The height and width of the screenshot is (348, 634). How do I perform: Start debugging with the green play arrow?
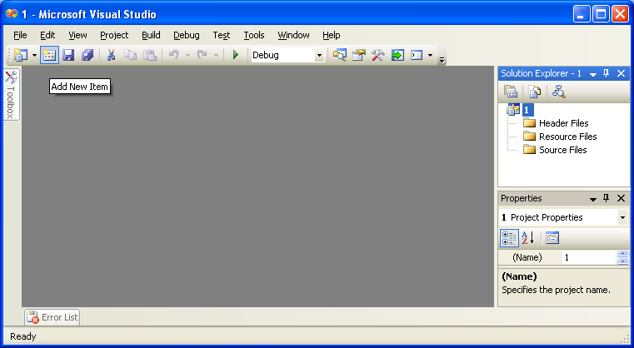[236, 55]
